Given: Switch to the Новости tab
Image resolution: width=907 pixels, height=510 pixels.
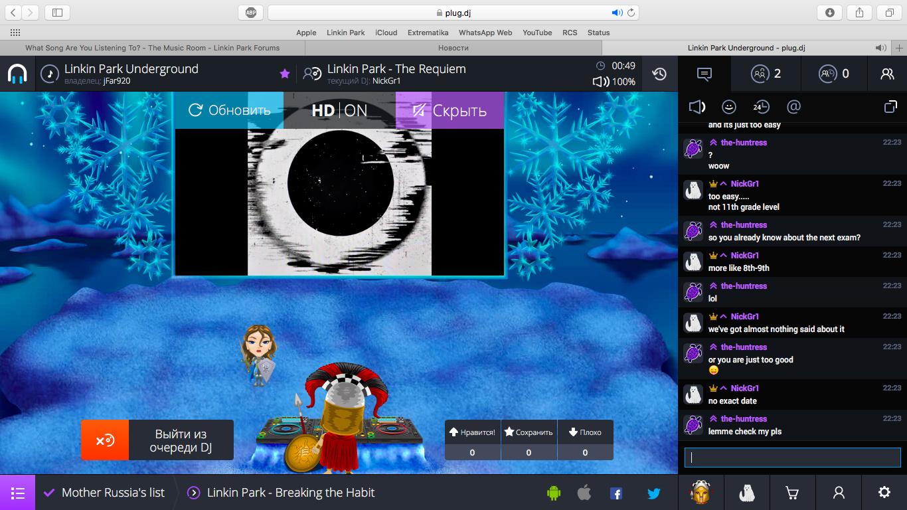Looking at the screenshot, I should coord(453,48).
